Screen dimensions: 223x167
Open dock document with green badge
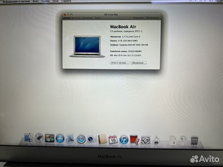183,140
